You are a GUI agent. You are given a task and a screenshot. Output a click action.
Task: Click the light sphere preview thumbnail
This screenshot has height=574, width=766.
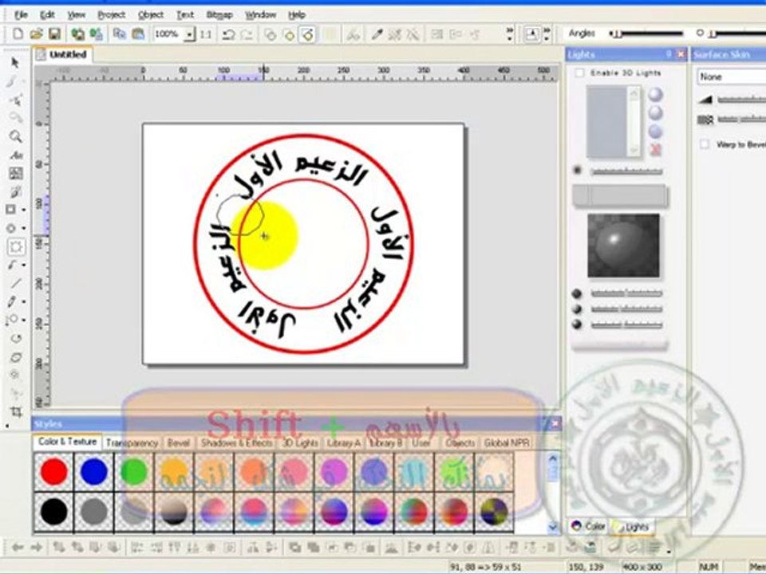623,246
